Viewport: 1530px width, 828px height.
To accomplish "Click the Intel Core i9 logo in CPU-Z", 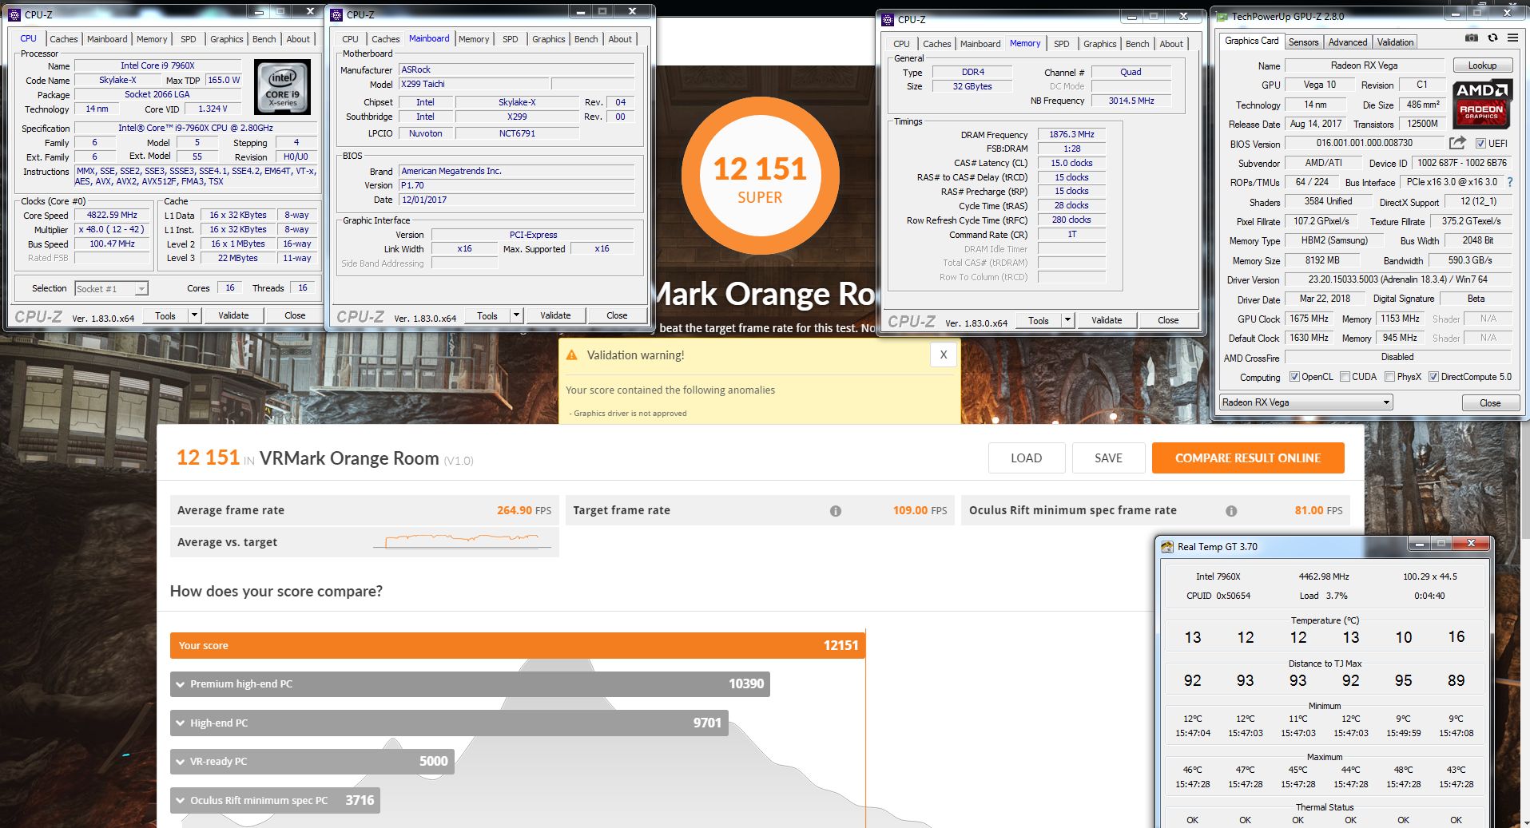I will [283, 88].
